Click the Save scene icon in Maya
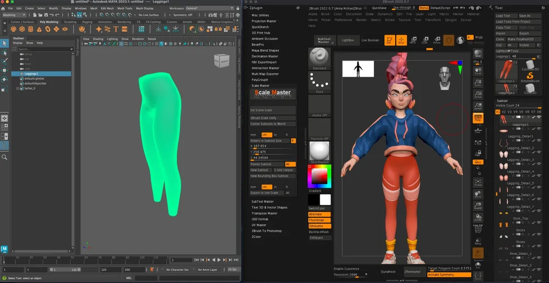 coord(46,15)
